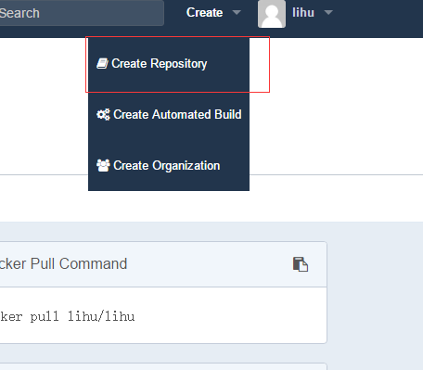Choose Create Organization from the menu
Screen dimensions: 423x370
coord(169,165)
